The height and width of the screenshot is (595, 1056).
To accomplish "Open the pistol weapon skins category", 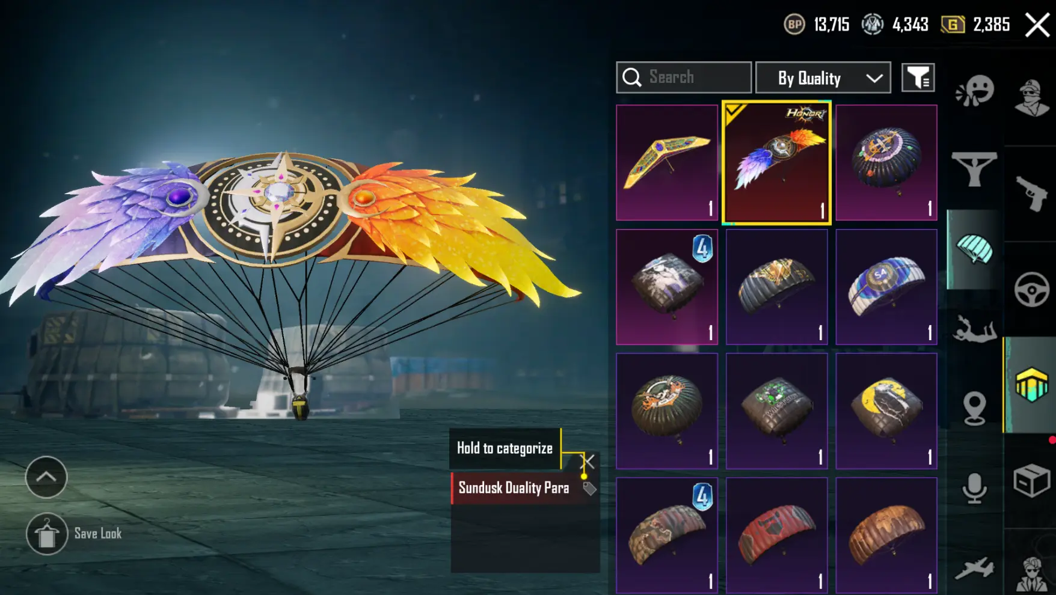I will [1031, 194].
